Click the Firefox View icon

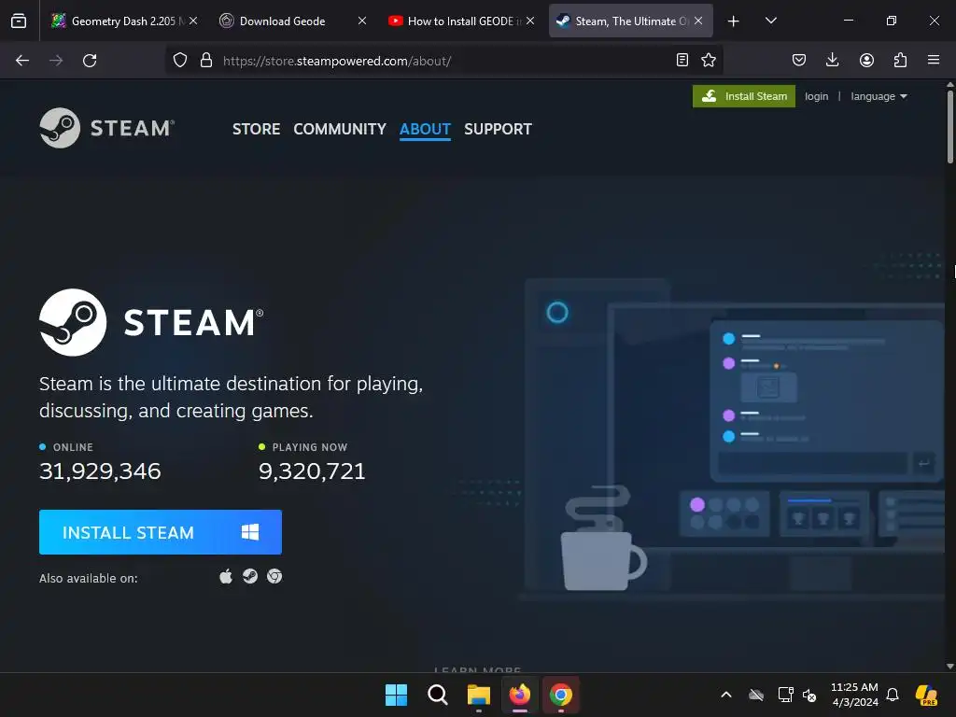pos(19,21)
